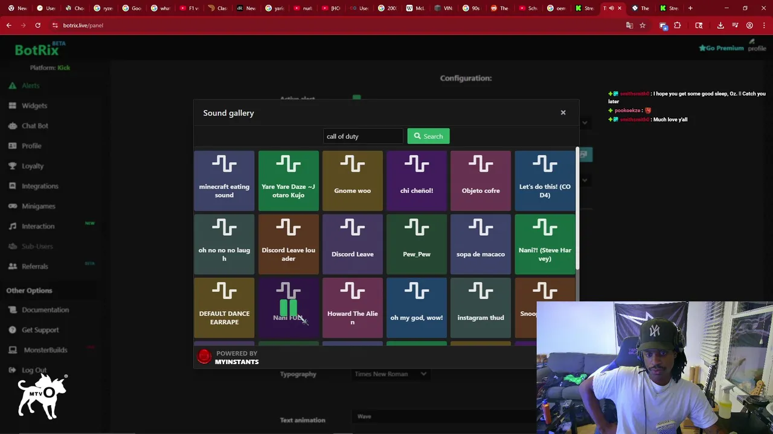The height and width of the screenshot is (434, 773).
Task: Open the Text animation Wave dropdown
Action: 444,417
